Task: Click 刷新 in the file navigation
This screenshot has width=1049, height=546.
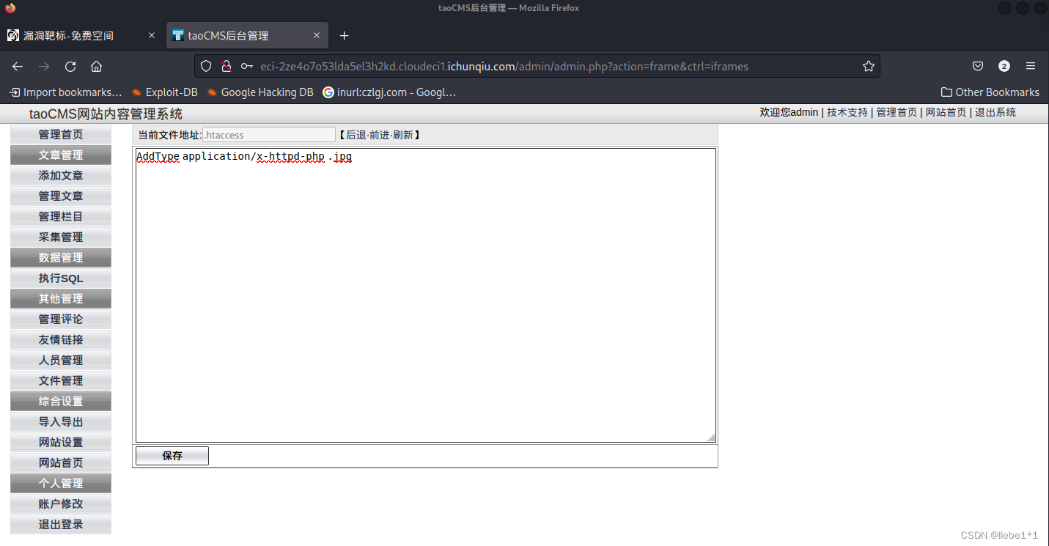Action: click(402, 135)
